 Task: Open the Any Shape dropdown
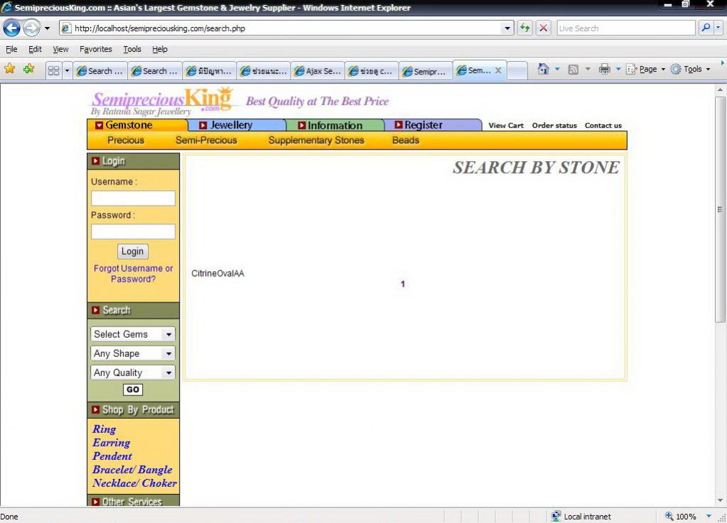(133, 353)
